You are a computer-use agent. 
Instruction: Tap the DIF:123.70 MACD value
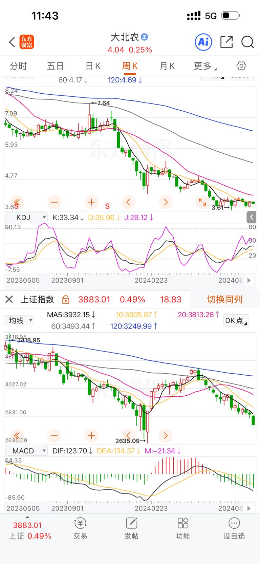coord(72,451)
